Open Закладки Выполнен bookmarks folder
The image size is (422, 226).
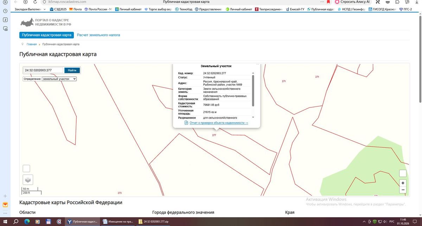31,9
